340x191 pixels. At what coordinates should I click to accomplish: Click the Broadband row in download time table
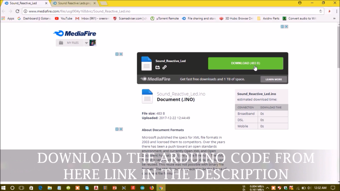tap(261, 114)
